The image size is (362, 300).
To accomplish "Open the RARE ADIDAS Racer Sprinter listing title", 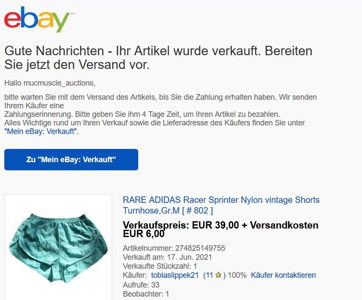I will [221, 205].
